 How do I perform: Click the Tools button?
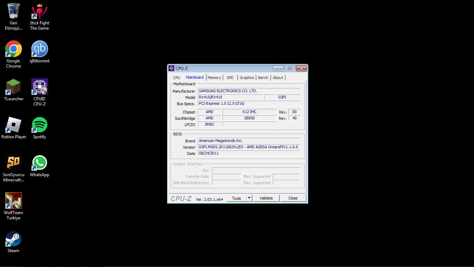click(236, 198)
